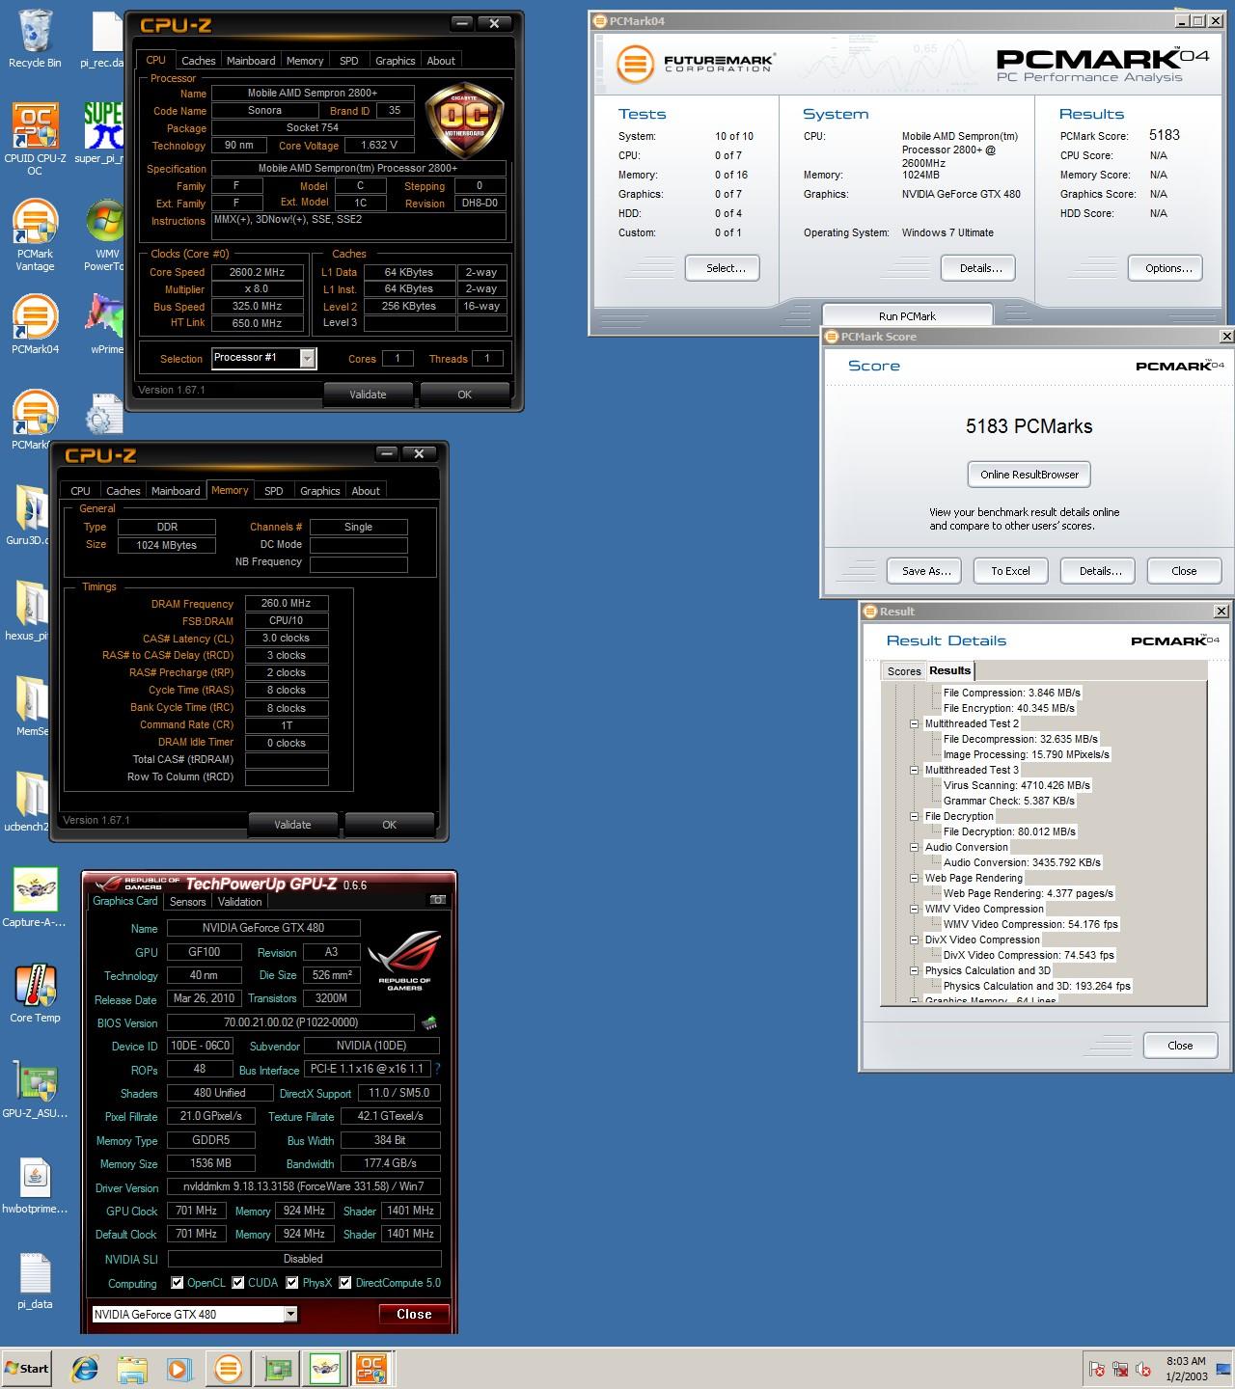Click the save BIOS chip icon in GPU-Z

pyautogui.click(x=428, y=1022)
